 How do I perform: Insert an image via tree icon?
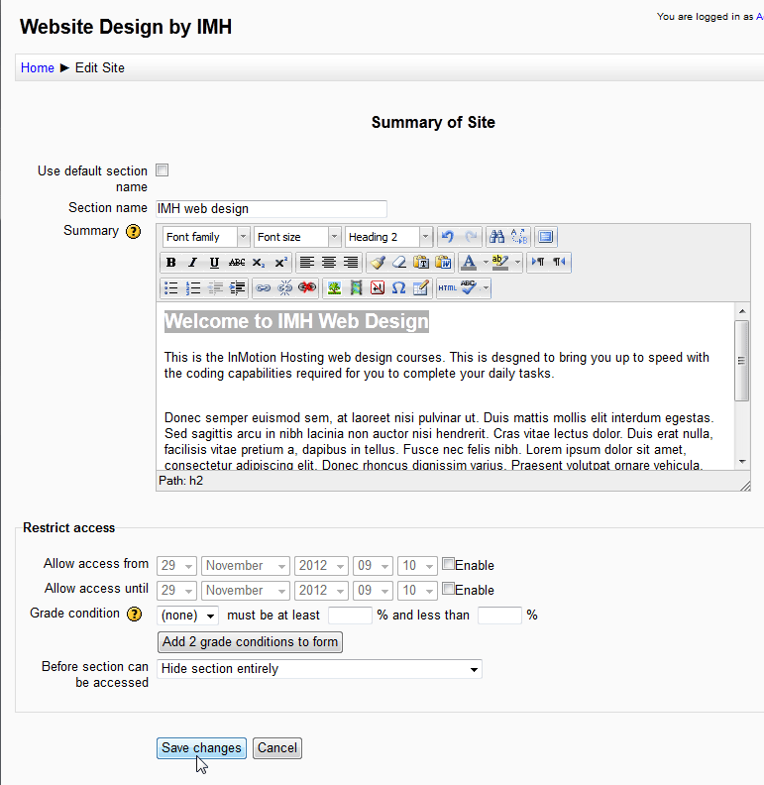point(334,287)
